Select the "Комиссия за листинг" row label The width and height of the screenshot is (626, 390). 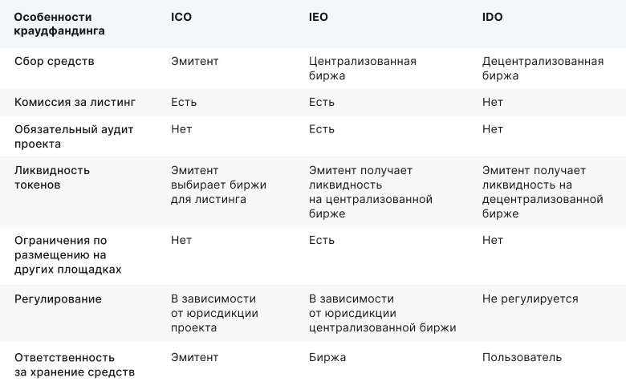click(x=75, y=103)
